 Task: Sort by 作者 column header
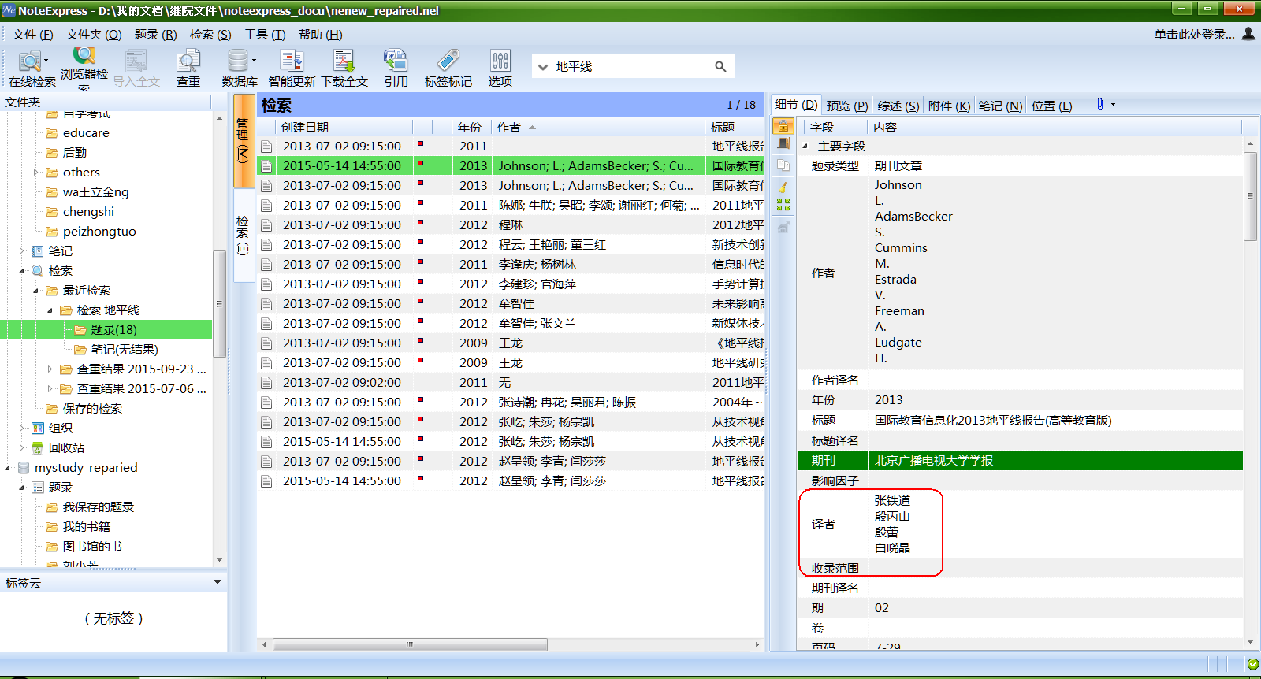(597, 127)
